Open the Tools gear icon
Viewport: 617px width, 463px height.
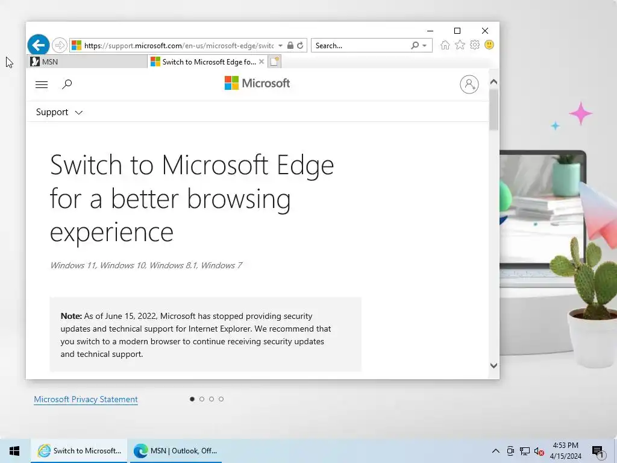pos(475,45)
